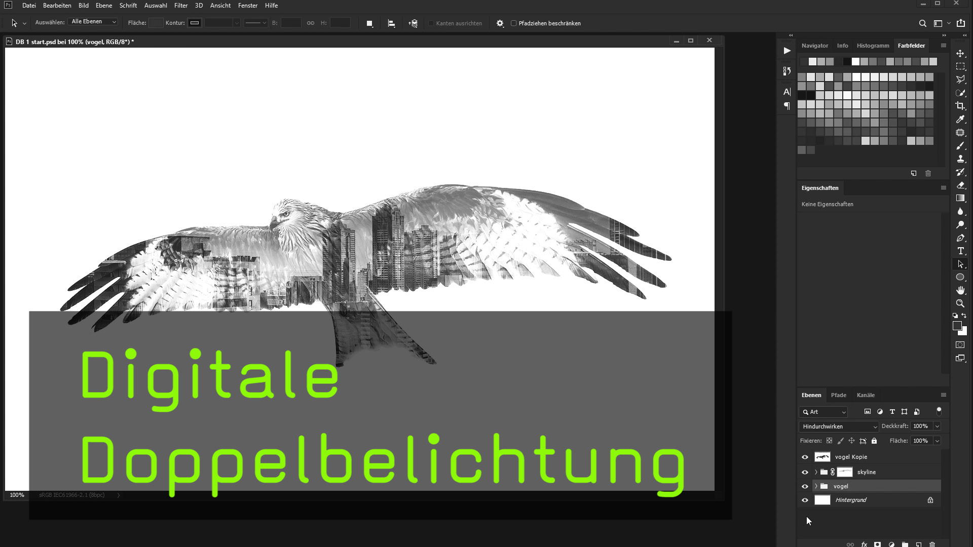Click the Ansicht menu item
Image resolution: width=973 pixels, height=547 pixels.
tap(220, 6)
